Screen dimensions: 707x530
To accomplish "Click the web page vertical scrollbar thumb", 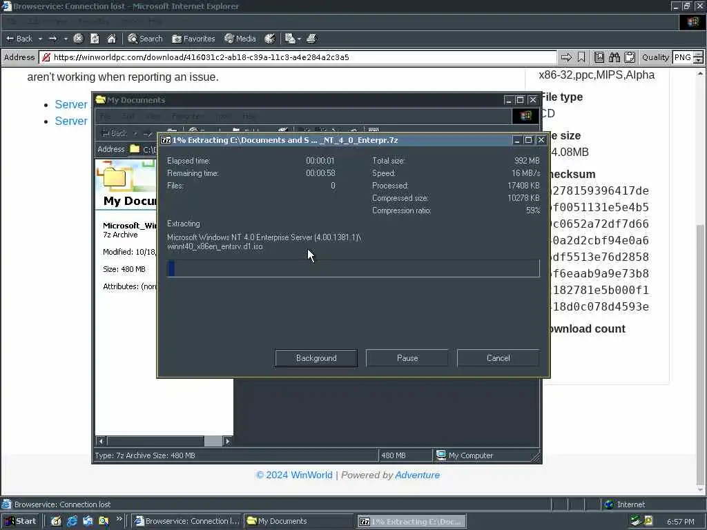I will 700,354.
